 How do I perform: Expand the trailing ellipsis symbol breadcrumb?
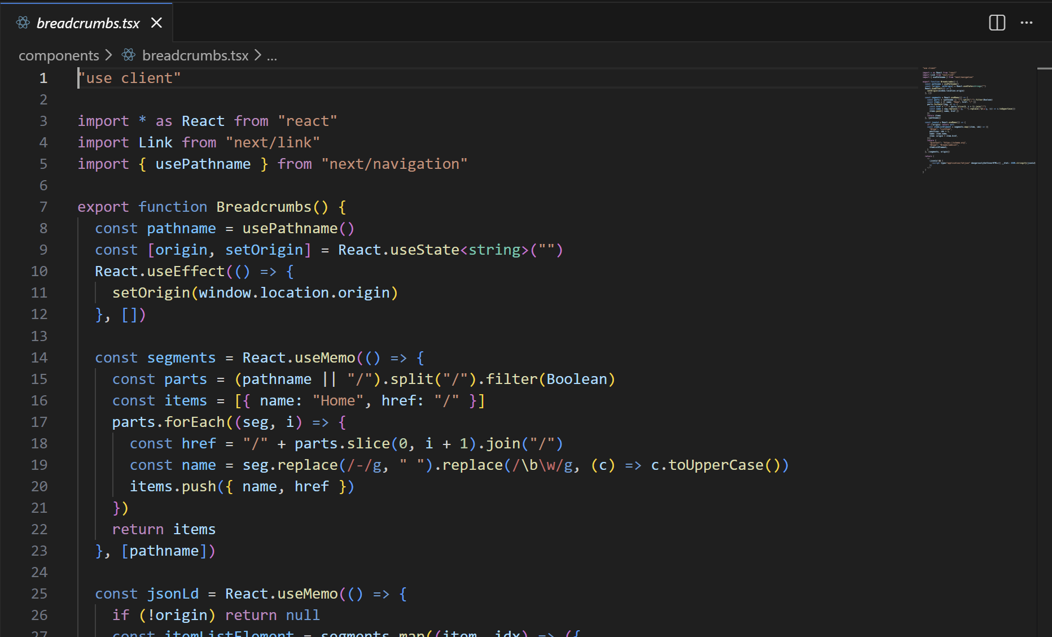[x=272, y=56]
